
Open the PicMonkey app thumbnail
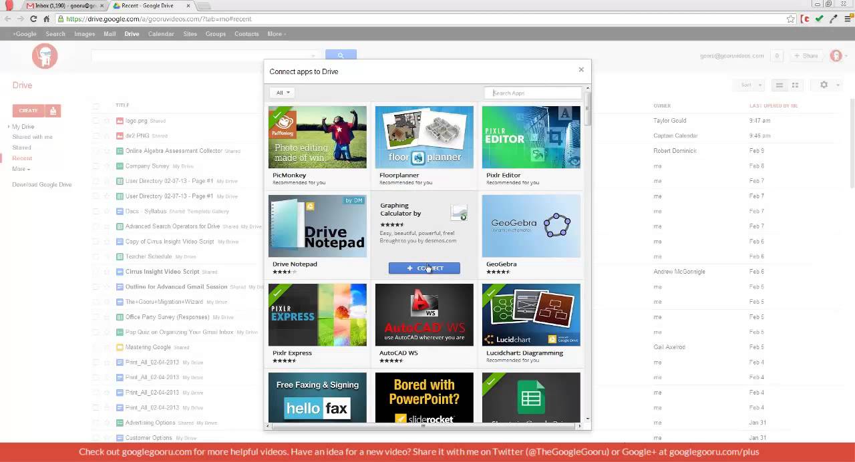[317, 137]
